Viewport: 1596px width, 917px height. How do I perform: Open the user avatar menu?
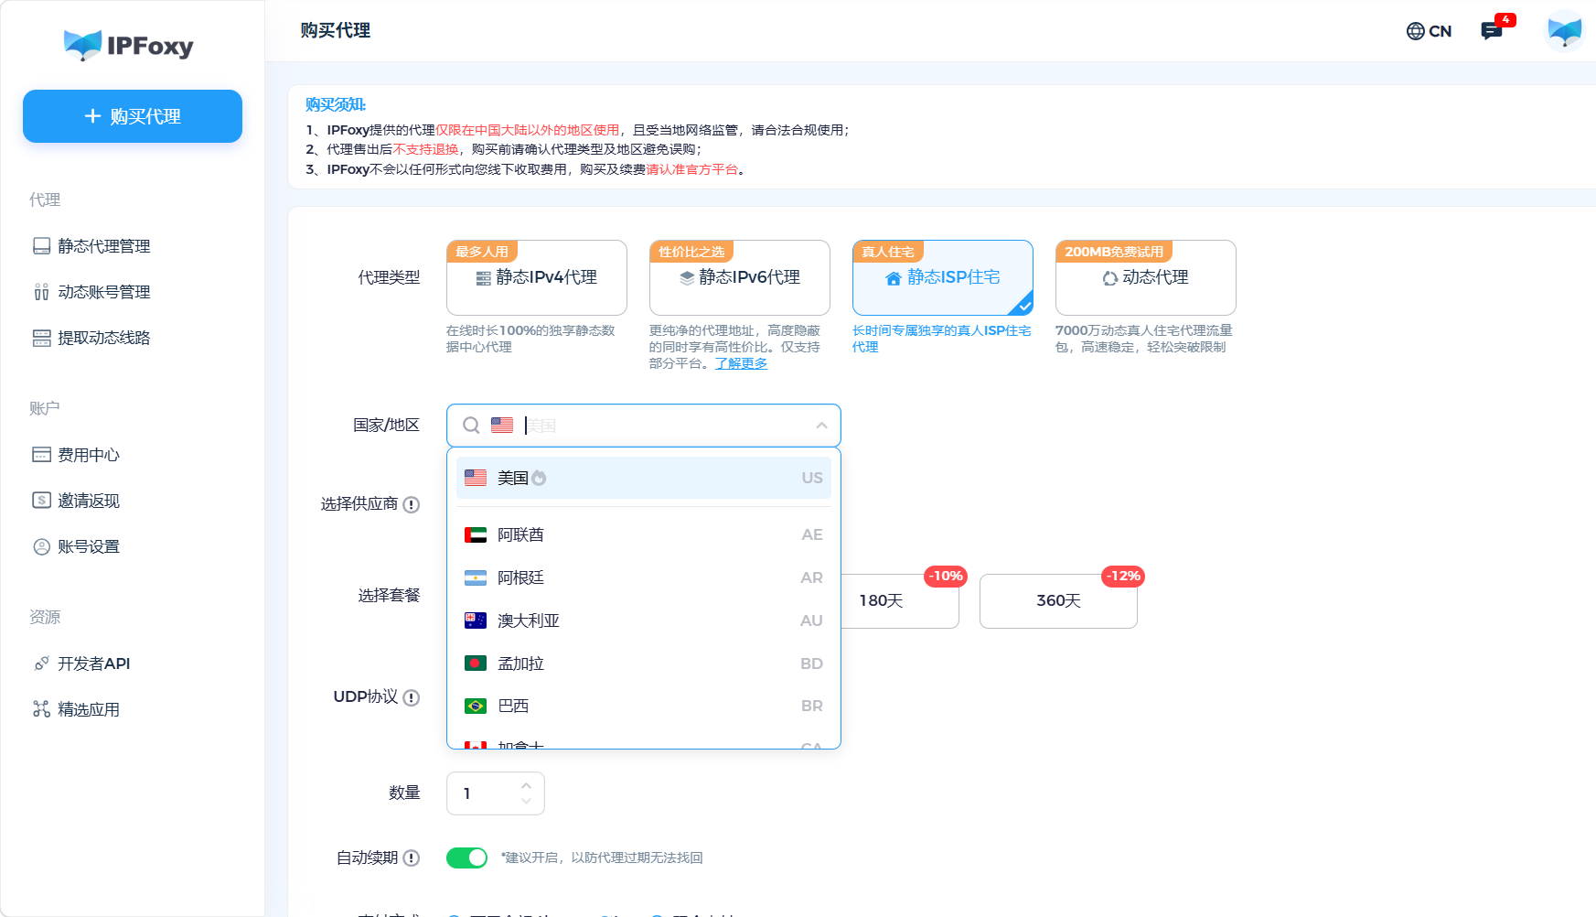1564,31
